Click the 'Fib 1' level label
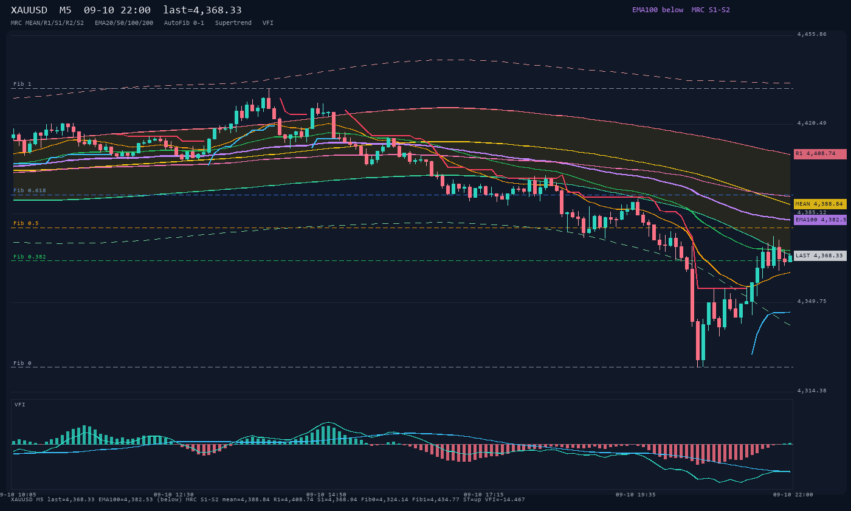The height and width of the screenshot is (511, 851). (22, 84)
